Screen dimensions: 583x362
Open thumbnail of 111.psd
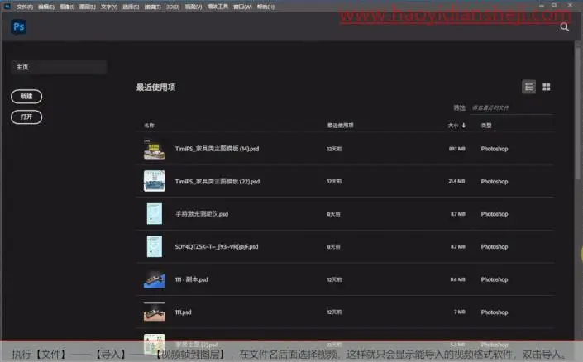click(x=155, y=312)
